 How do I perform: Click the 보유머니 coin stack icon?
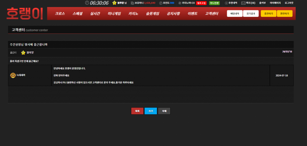point(132,3)
